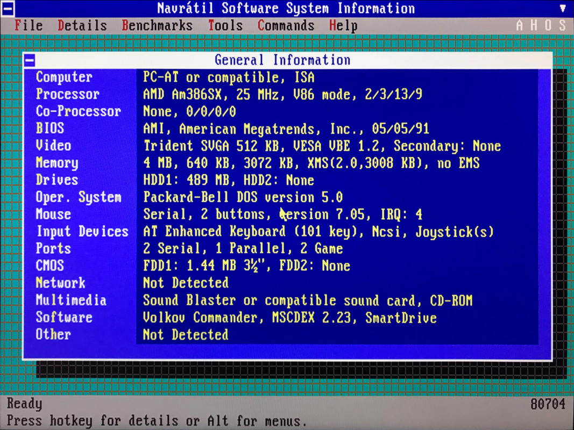Click the 'None, 0/0/0/0' co-processor value
This screenshot has width=574, height=430.
click(189, 111)
